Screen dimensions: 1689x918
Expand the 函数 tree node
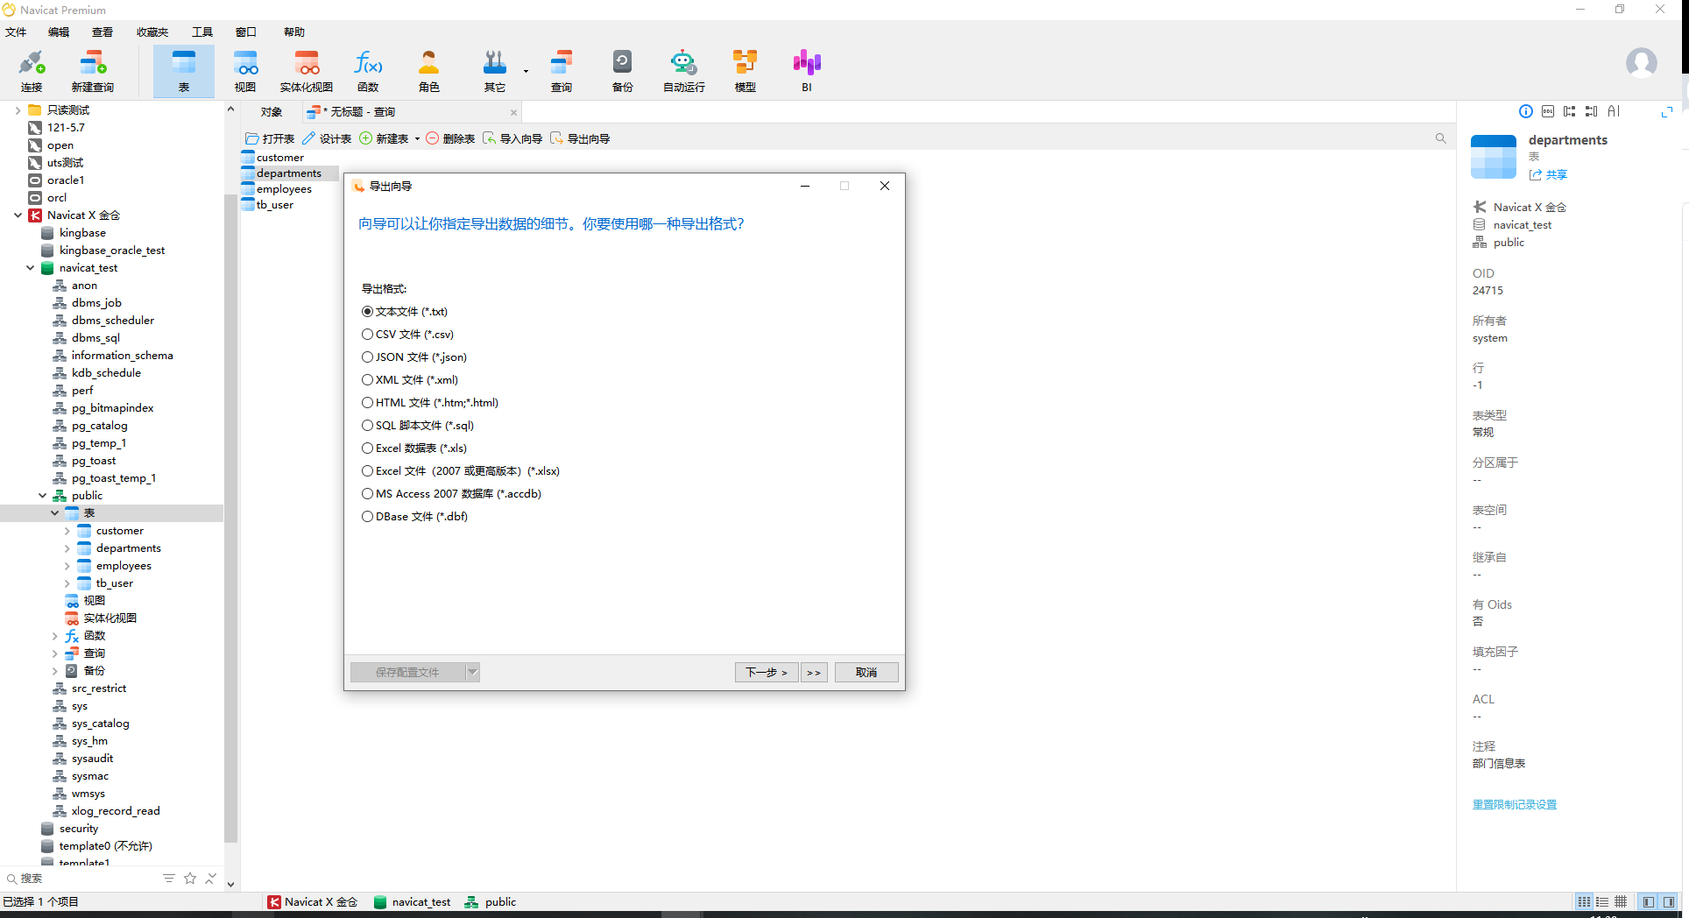54,636
